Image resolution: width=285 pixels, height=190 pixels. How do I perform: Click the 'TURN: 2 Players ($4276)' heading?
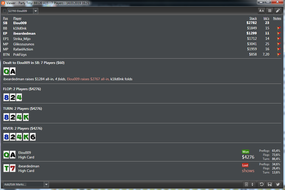(x=22, y=109)
